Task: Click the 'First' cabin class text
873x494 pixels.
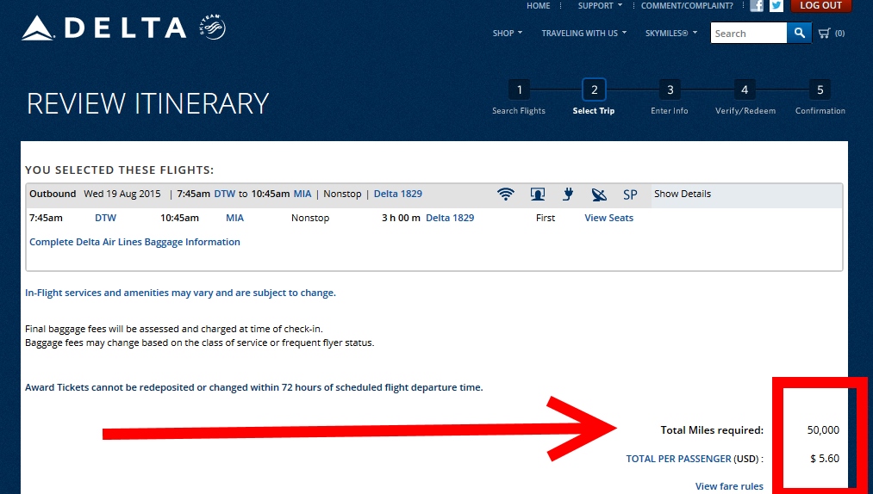Action: (x=545, y=218)
